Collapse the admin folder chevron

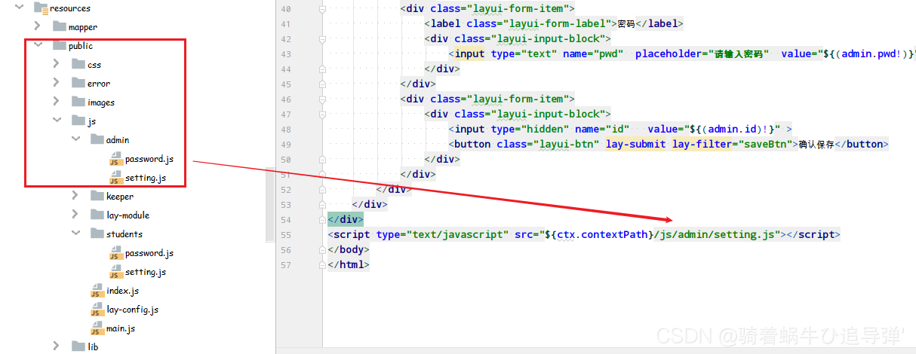pos(75,140)
